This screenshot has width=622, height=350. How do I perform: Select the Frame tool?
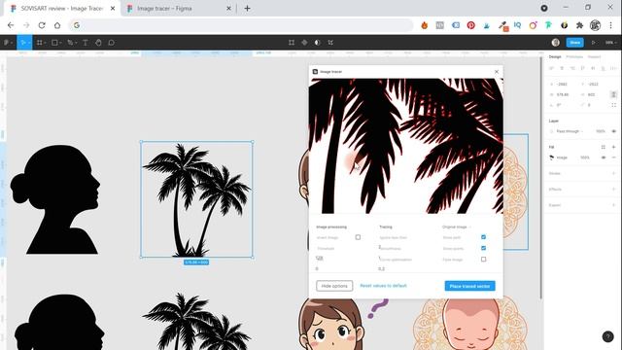40,43
